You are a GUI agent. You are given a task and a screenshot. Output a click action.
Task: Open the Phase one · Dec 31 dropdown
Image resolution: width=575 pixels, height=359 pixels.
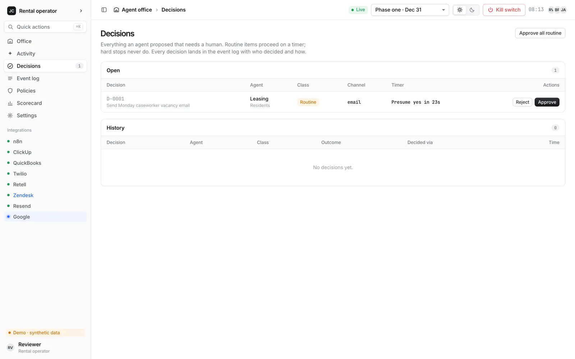410,10
